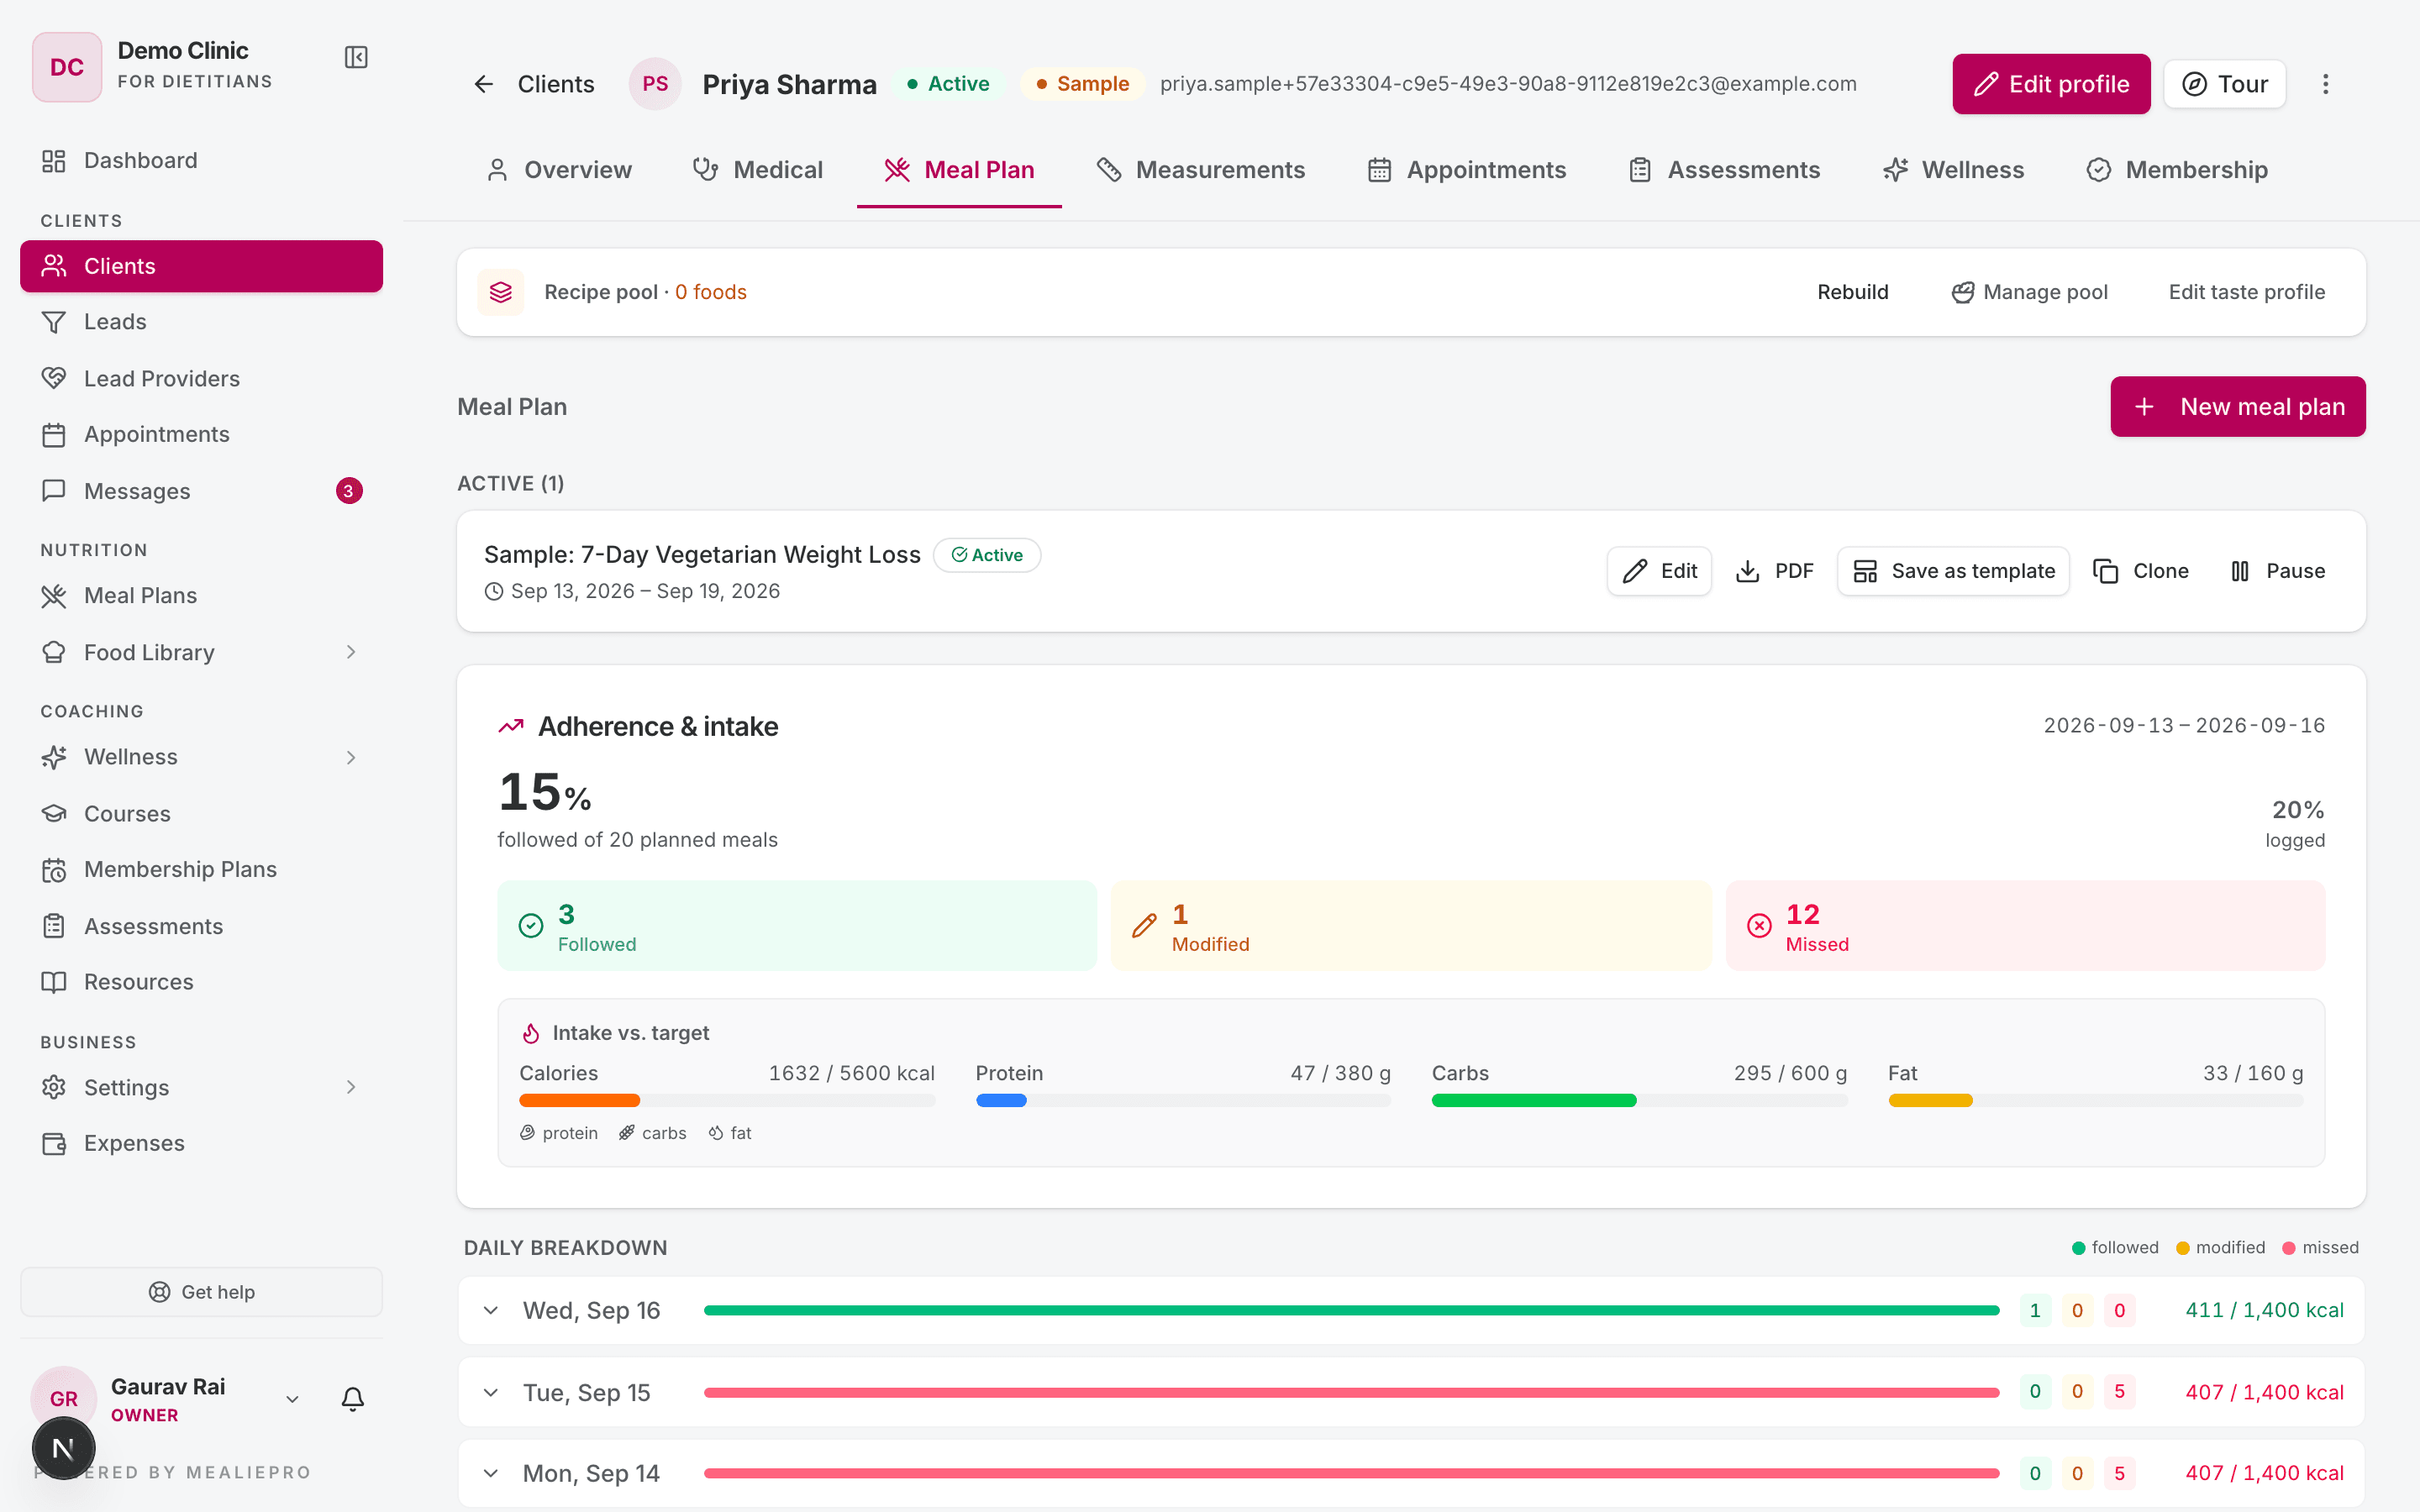Image resolution: width=2420 pixels, height=1512 pixels.
Task: Open Courses in the sidebar
Action: [x=201, y=813]
